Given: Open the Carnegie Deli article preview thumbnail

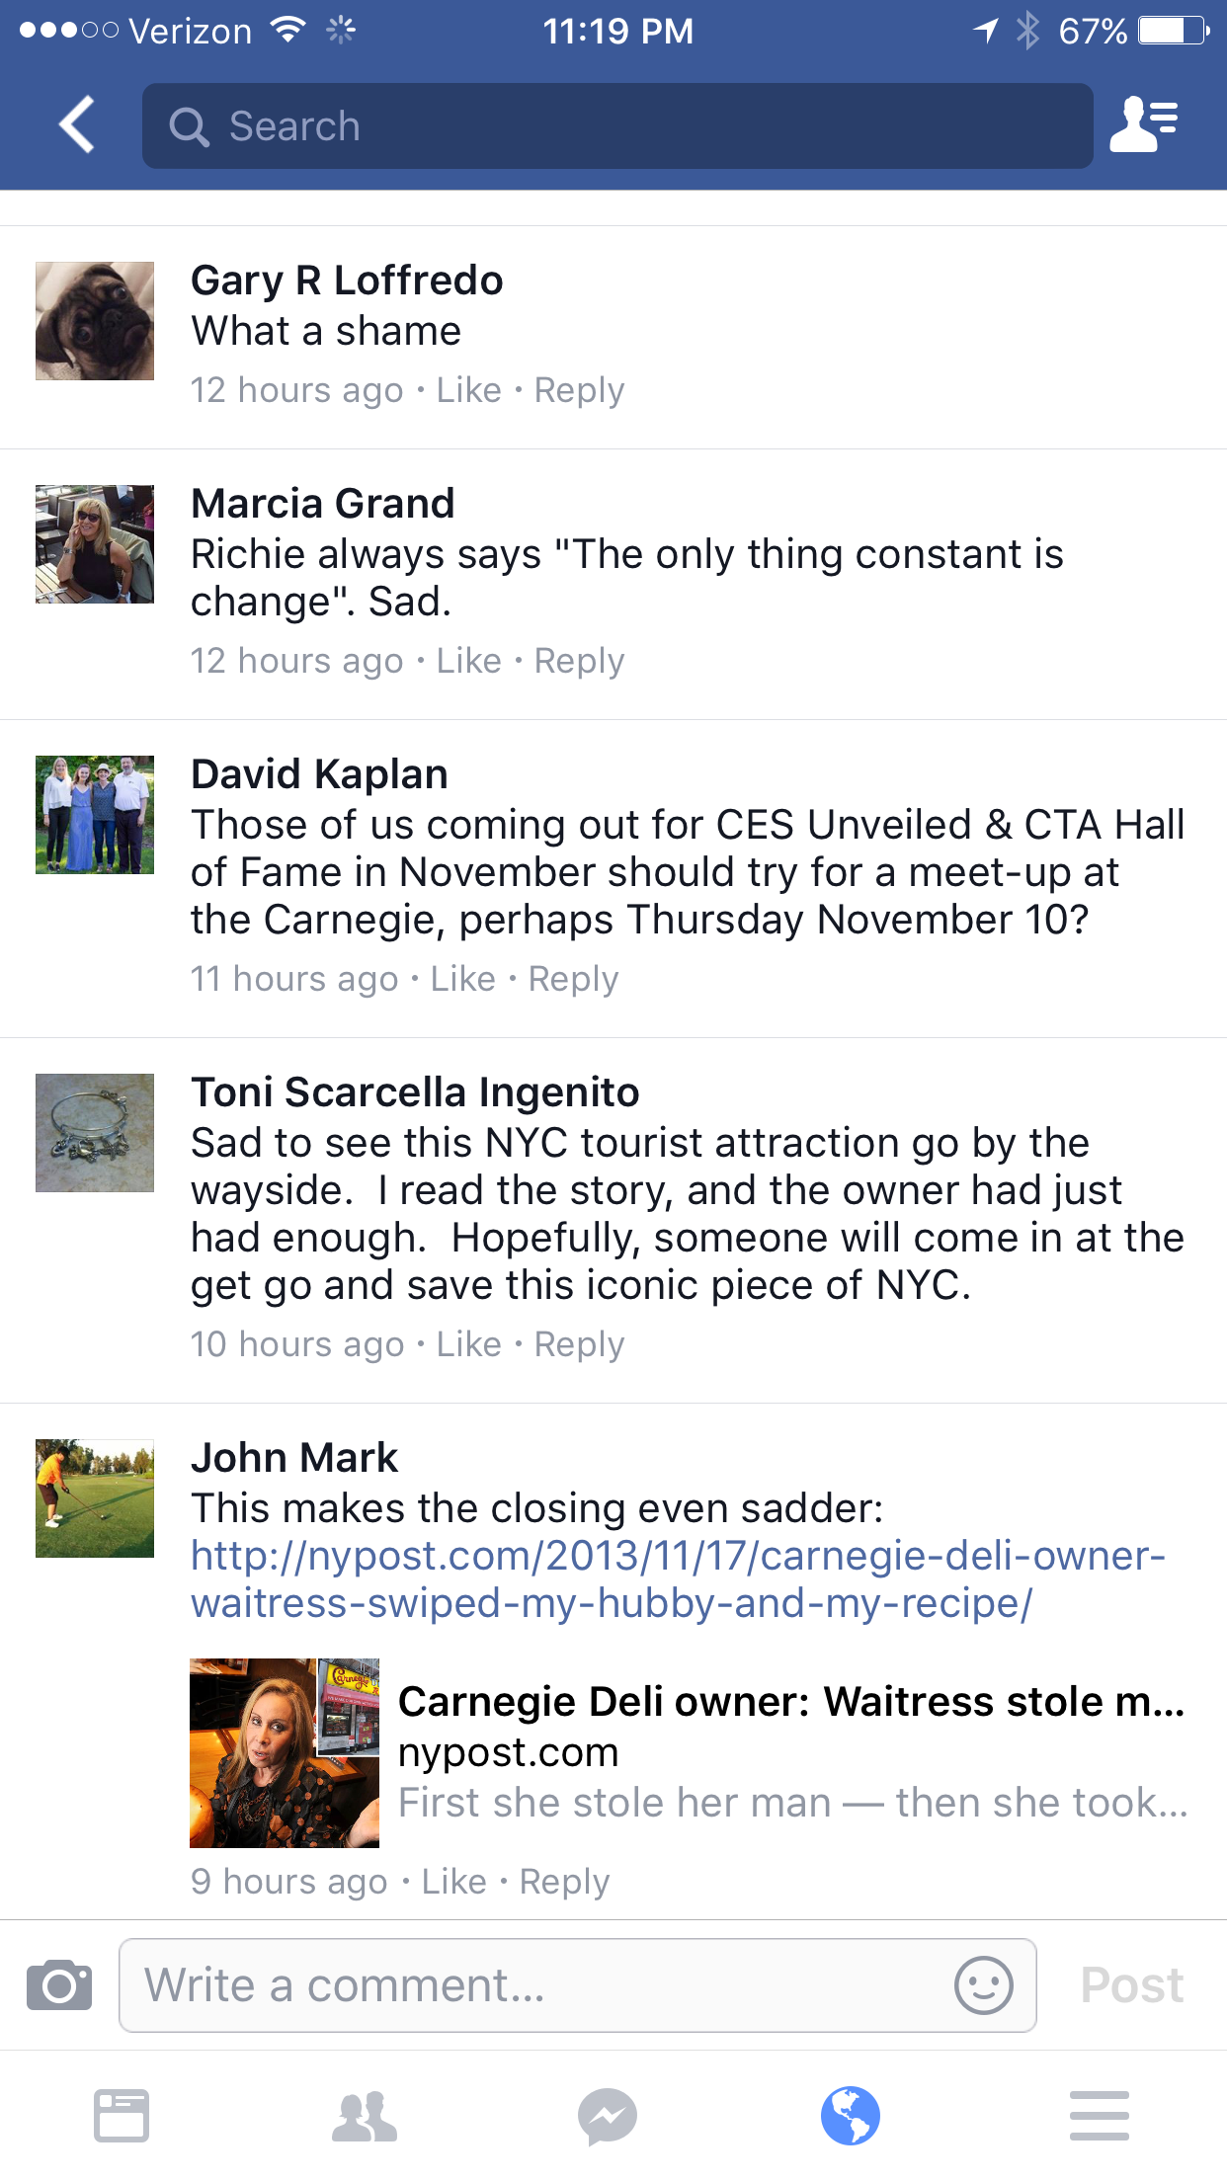Looking at the screenshot, I should [x=285, y=1752].
